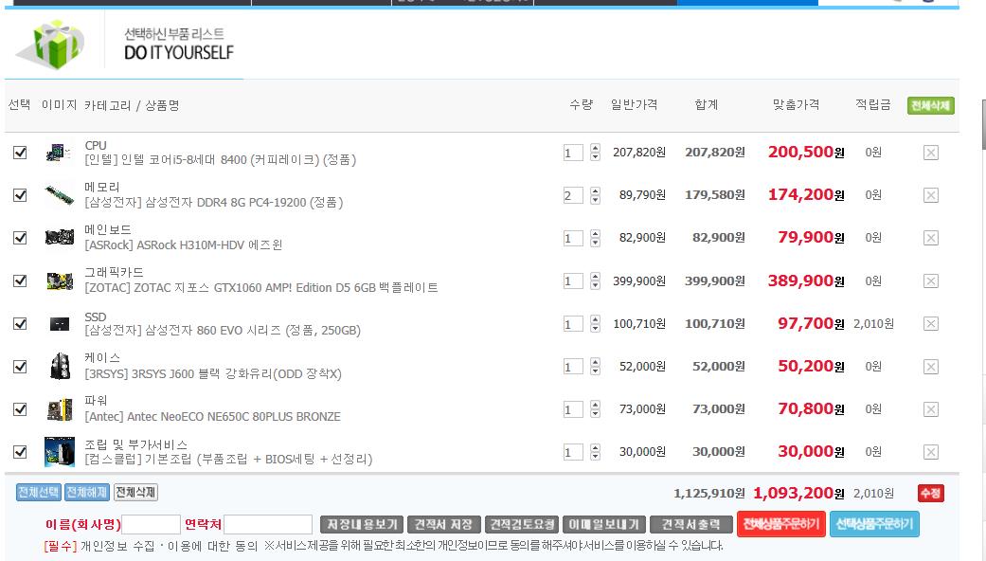Click the page's vertical scrollbar thumb
The width and height of the screenshot is (986, 561).
pyautogui.click(x=983, y=124)
